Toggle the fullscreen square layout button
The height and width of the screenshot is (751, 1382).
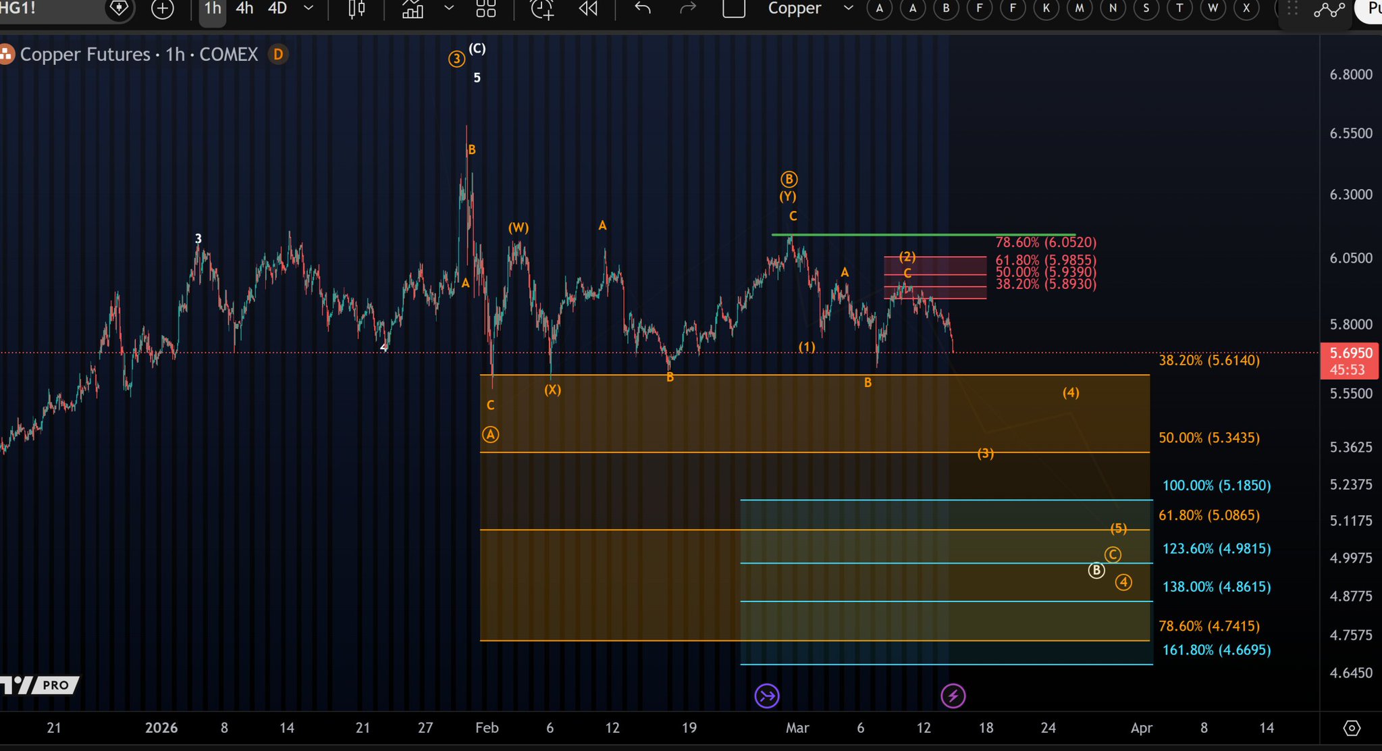733,9
